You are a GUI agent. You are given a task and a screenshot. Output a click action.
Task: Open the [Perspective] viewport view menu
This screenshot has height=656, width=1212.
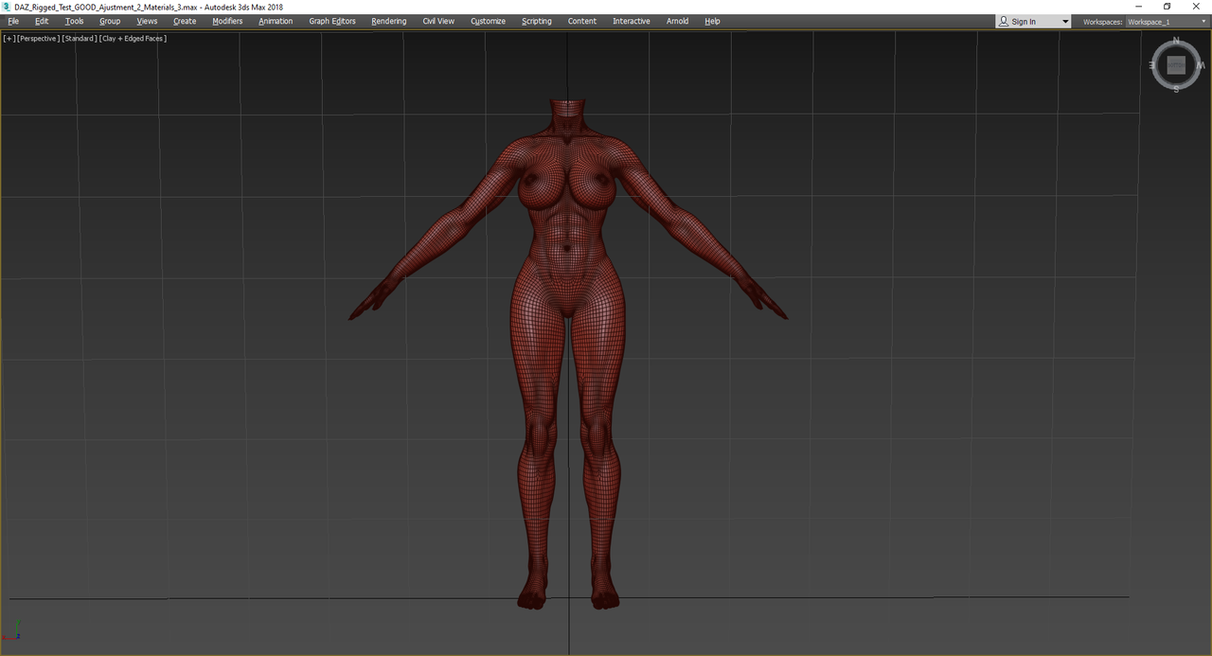[x=39, y=39]
